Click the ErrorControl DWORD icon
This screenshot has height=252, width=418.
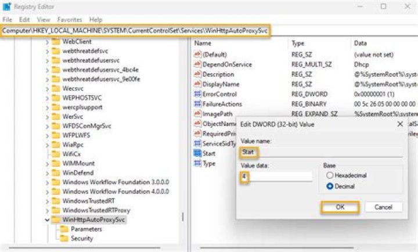197,94
